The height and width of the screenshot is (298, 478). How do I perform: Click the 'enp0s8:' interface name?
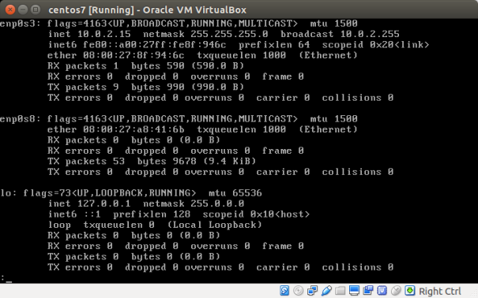coord(21,118)
